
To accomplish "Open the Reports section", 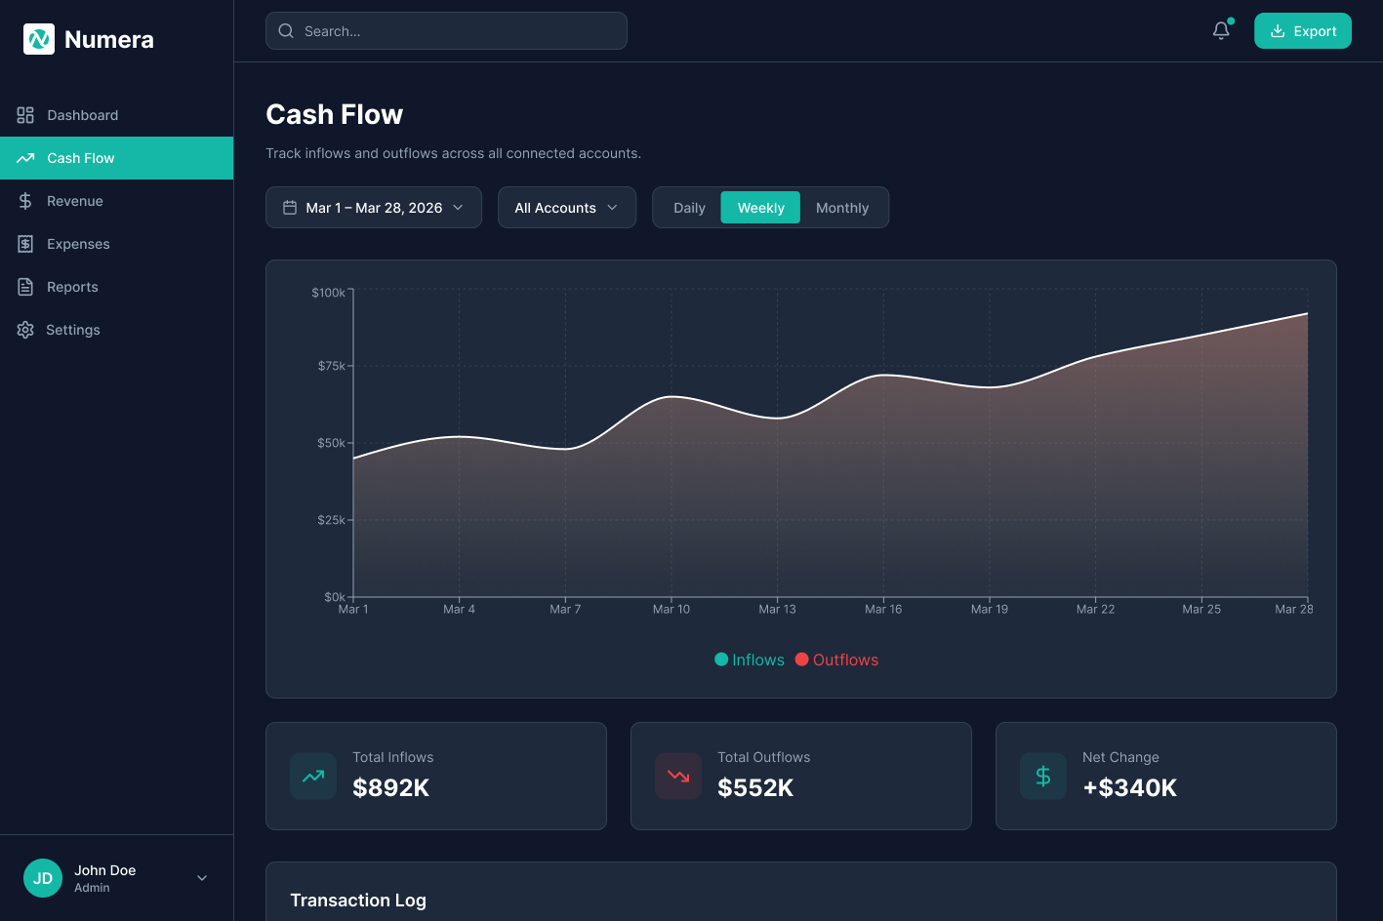I will [x=117, y=287].
